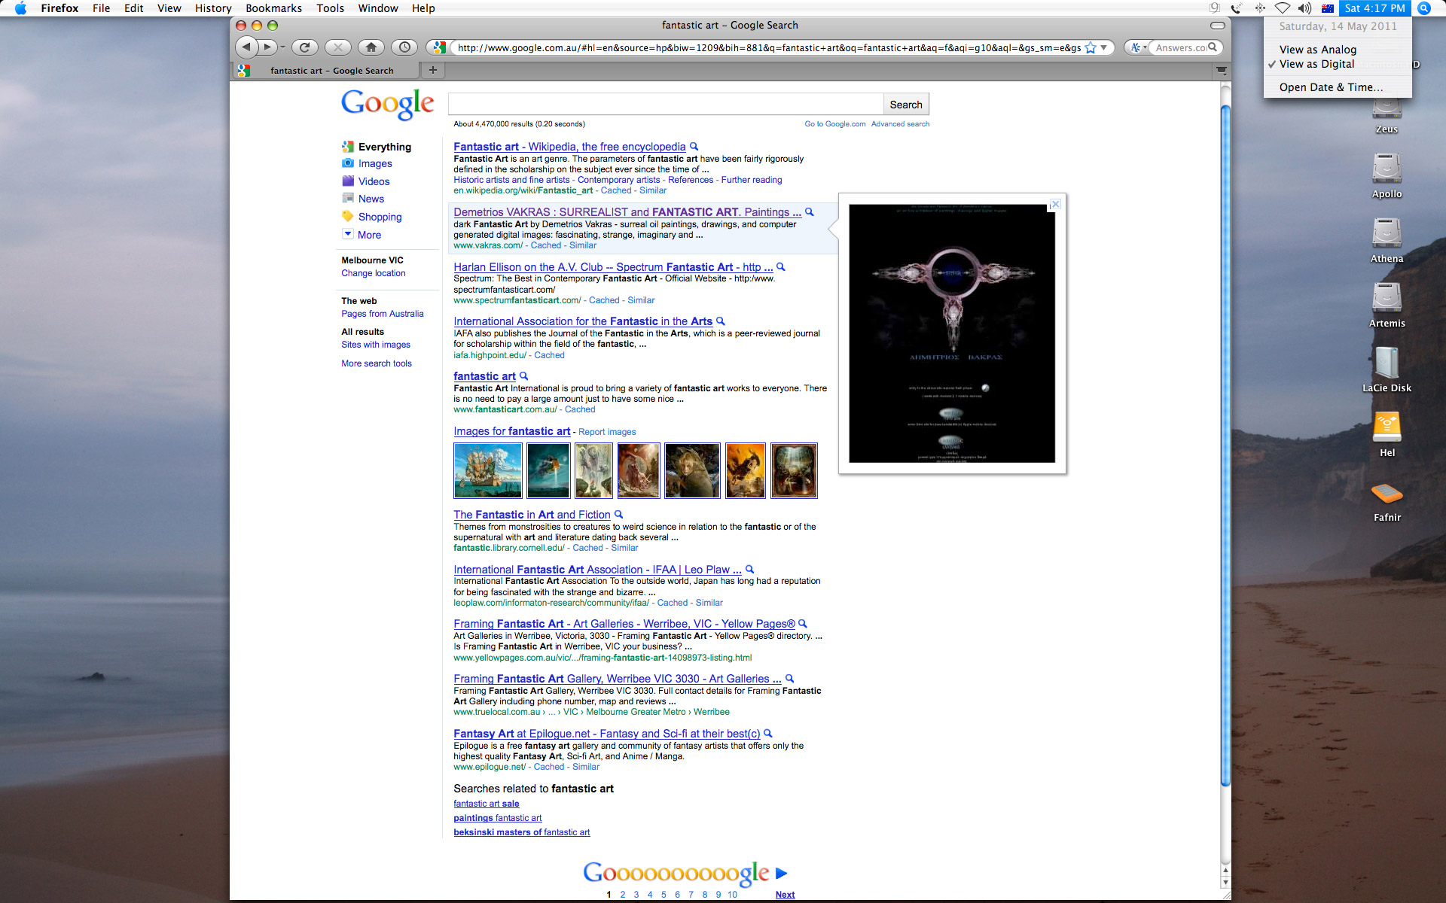Preview magnifier next to The Fantastic in Art and Fiction
Image resolution: width=1446 pixels, height=903 pixels.
click(619, 515)
